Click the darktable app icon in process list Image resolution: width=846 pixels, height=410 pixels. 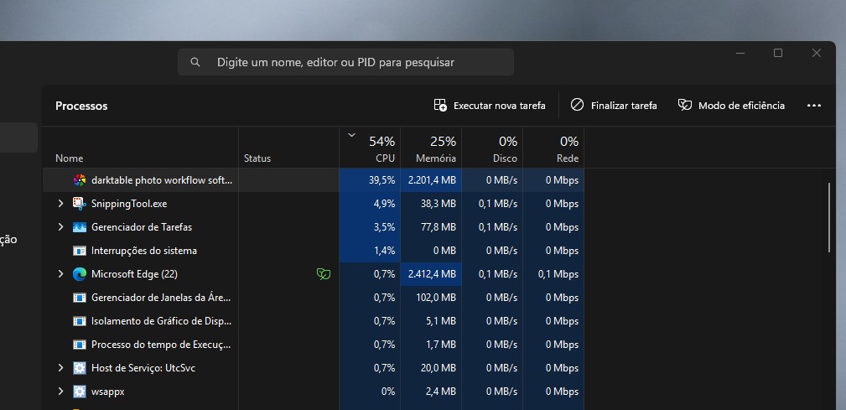tap(80, 180)
